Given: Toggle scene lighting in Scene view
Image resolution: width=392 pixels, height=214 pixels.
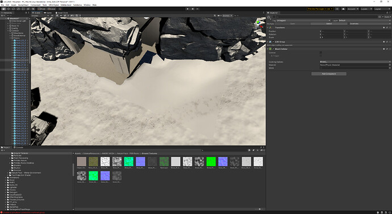Looking at the screenshot, I should click(x=57, y=15).
